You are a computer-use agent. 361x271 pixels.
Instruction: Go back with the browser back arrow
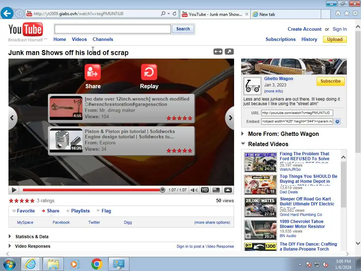tap(7, 13)
